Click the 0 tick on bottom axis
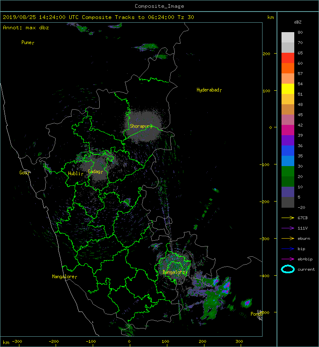The width and height of the screenshot is (319, 347). [129, 342]
